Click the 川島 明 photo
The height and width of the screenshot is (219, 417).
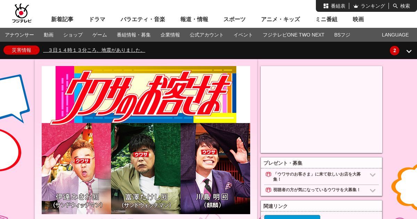tap(215, 169)
